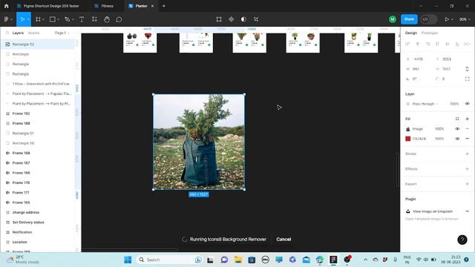This screenshot has height=267, width=475.
Task: Present the prototype with play icon
Action: point(447,19)
